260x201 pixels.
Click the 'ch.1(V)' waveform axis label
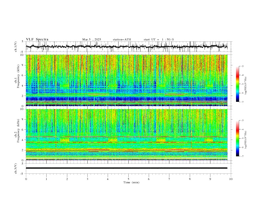coord(16,47)
